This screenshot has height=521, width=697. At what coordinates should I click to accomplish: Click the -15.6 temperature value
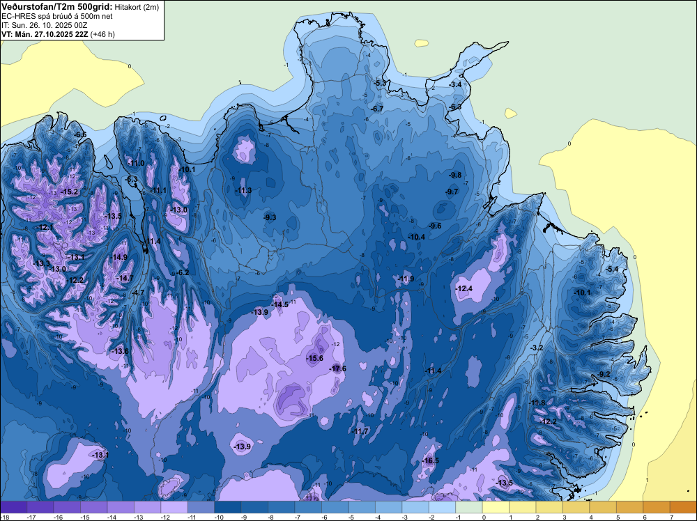pyautogui.click(x=315, y=359)
